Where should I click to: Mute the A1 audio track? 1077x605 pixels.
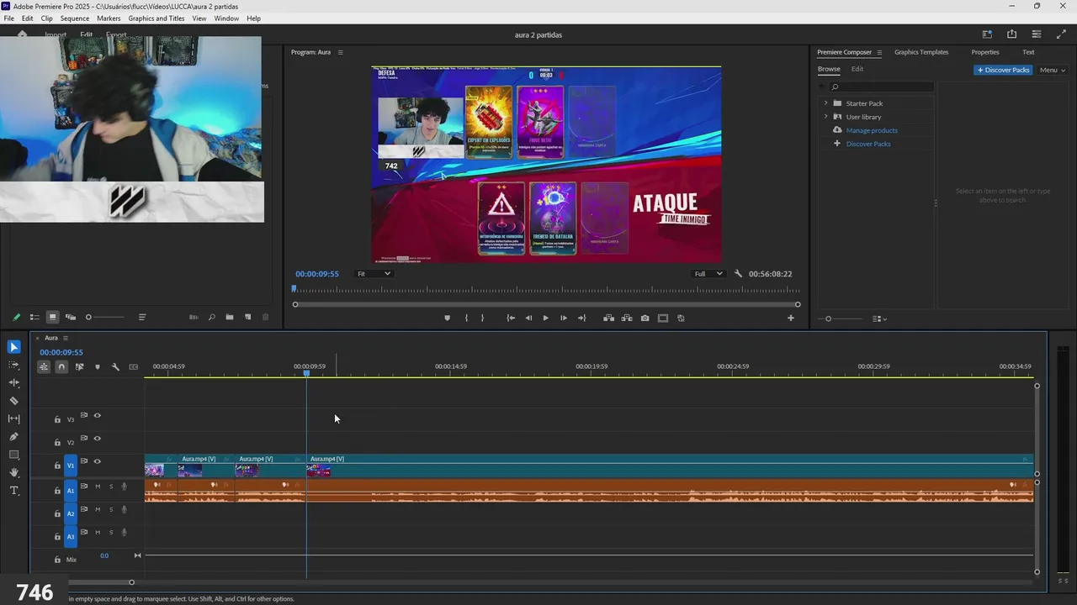coord(98,487)
